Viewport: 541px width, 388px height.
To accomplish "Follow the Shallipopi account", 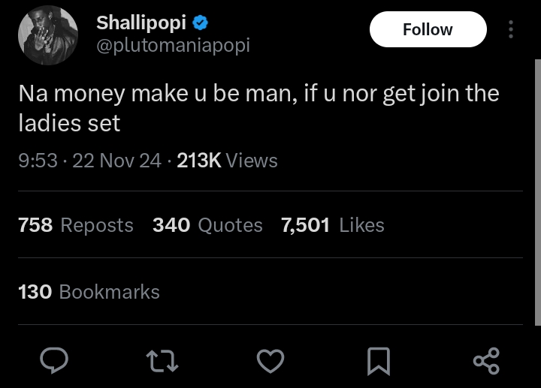I will (x=428, y=29).
